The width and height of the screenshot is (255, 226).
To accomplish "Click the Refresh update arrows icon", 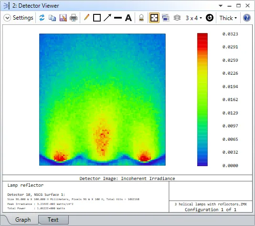I will pyautogui.click(x=42, y=18).
